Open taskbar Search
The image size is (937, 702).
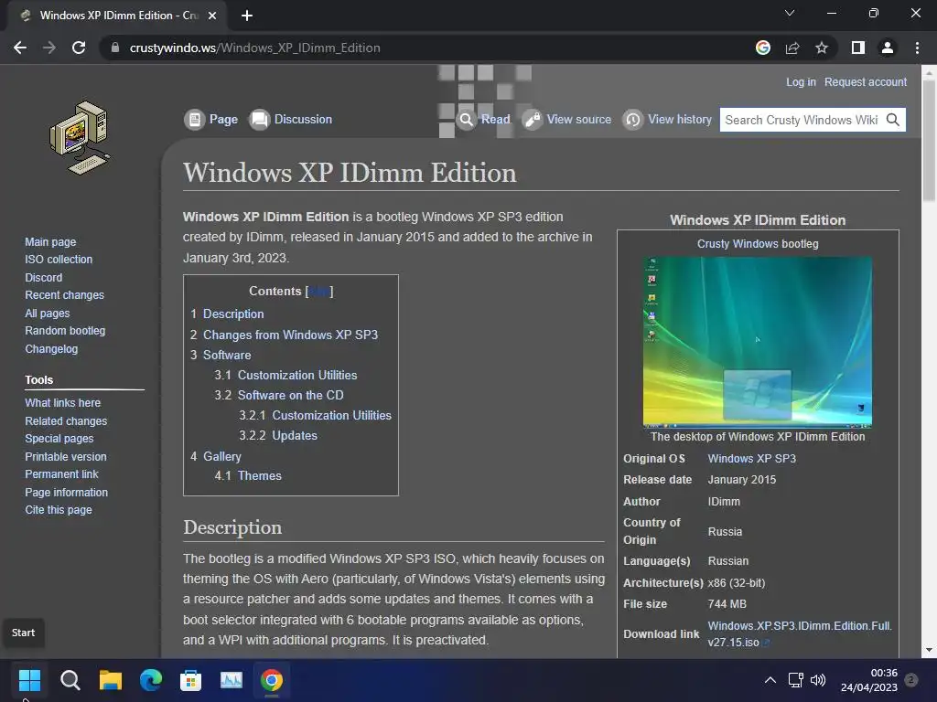pos(70,680)
